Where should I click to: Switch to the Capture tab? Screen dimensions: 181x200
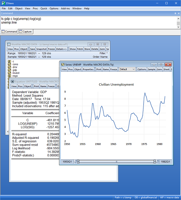(x=25, y=32)
